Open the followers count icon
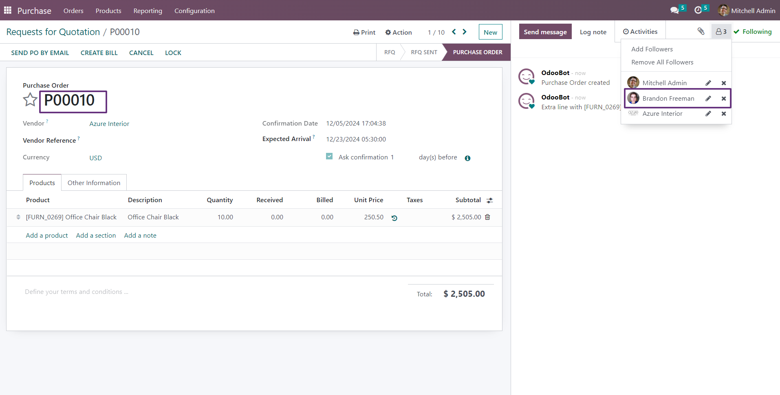This screenshot has height=395, width=780. click(x=721, y=31)
